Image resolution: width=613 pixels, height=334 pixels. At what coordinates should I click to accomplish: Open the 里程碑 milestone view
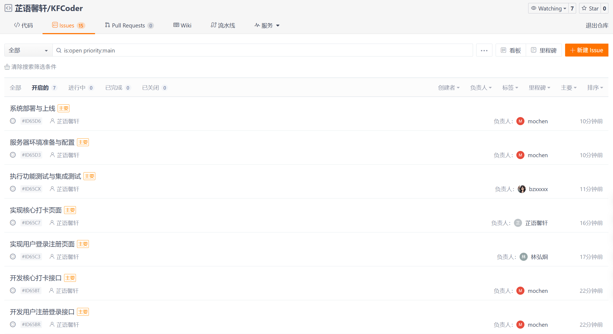544,50
